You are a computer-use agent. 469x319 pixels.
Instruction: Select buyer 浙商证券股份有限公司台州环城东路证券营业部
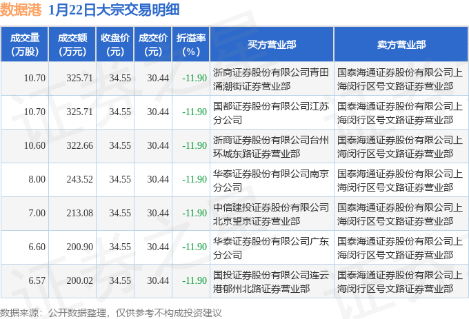(x=271, y=147)
